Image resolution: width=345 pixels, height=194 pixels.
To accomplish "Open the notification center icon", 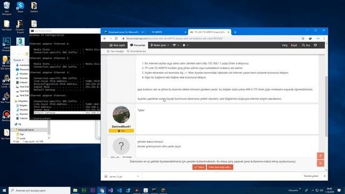I will click(x=339, y=190).
